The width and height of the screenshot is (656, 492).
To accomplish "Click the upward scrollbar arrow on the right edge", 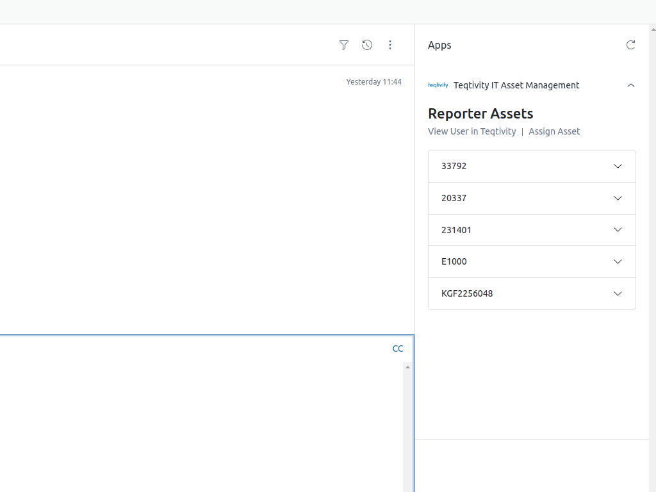I will point(652,28).
